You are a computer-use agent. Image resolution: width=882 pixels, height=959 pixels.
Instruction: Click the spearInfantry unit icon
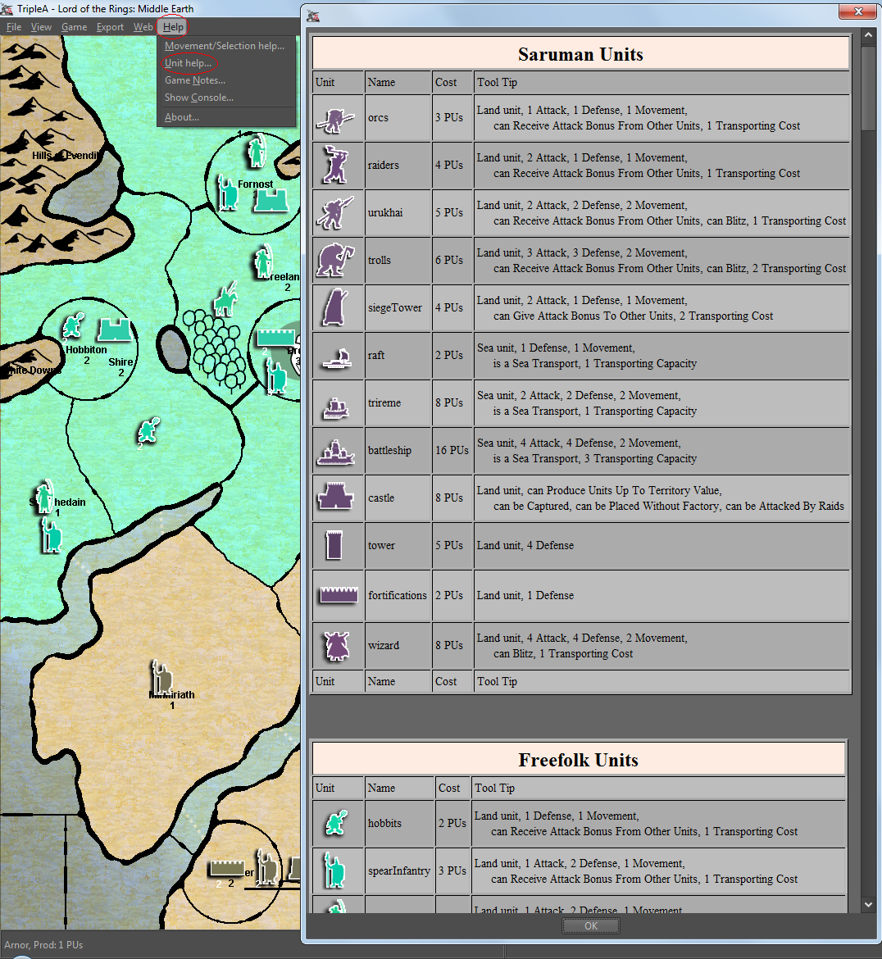(x=334, y=870)
